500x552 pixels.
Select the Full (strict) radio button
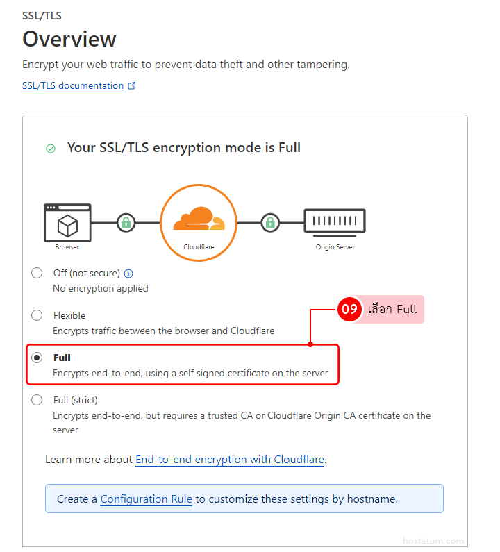coord(37,400)
